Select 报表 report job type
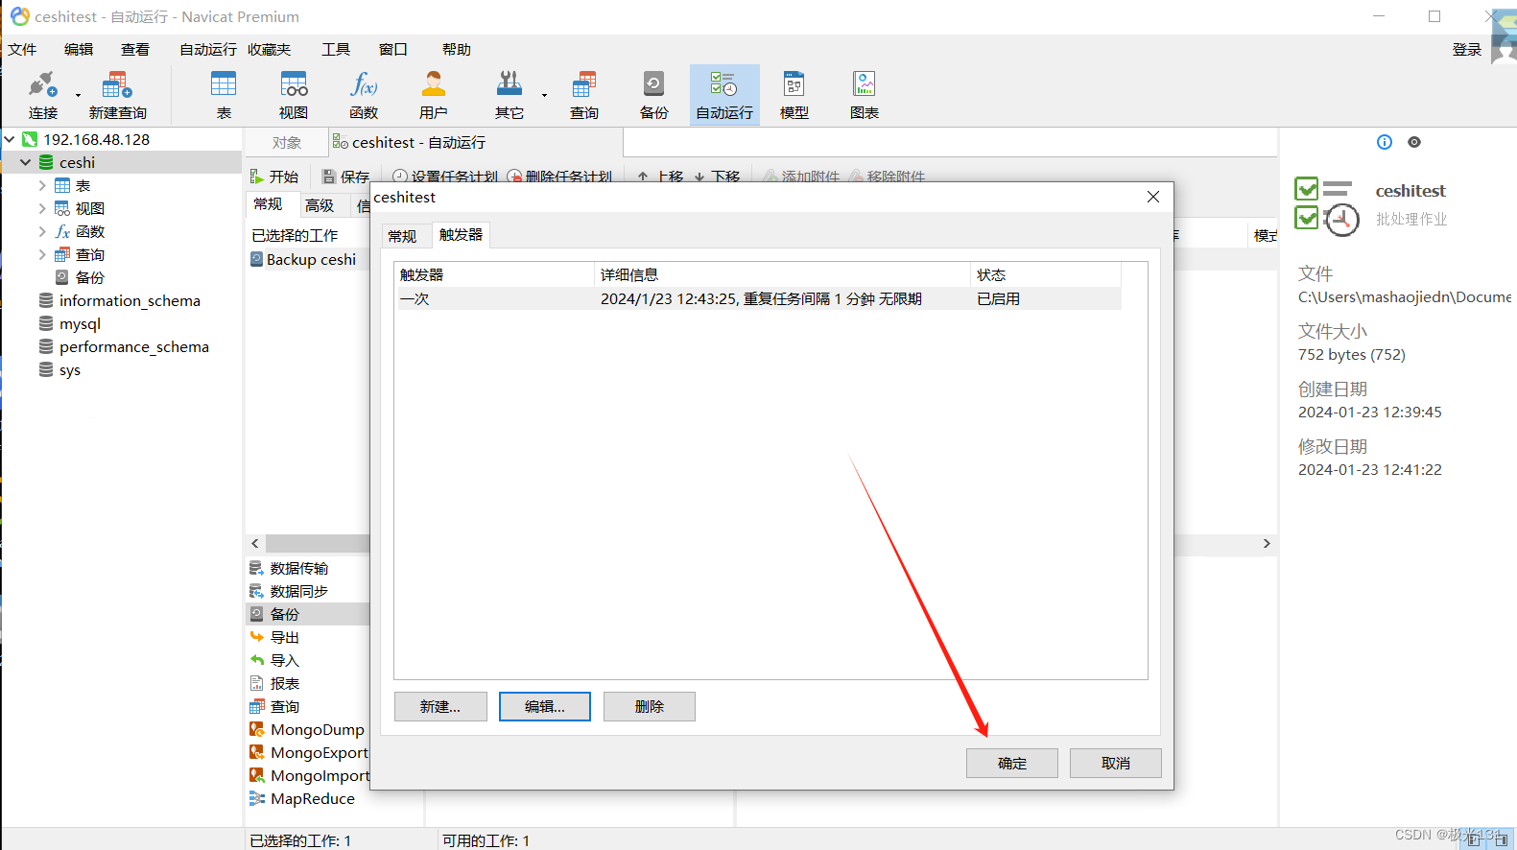The width and height of the screenshot is (1517, 850). tap(274, 683)
